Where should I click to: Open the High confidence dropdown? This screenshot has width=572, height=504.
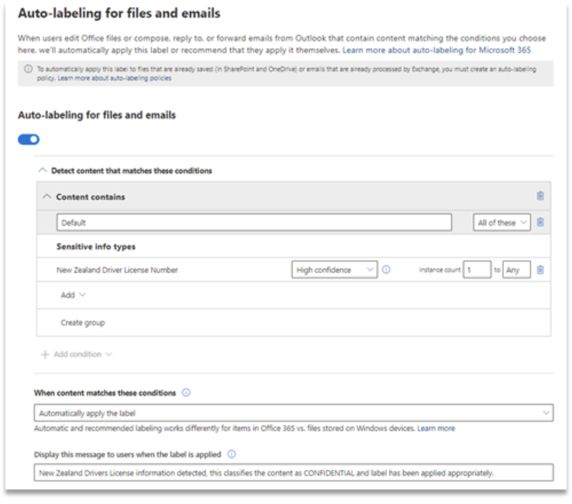334,270
